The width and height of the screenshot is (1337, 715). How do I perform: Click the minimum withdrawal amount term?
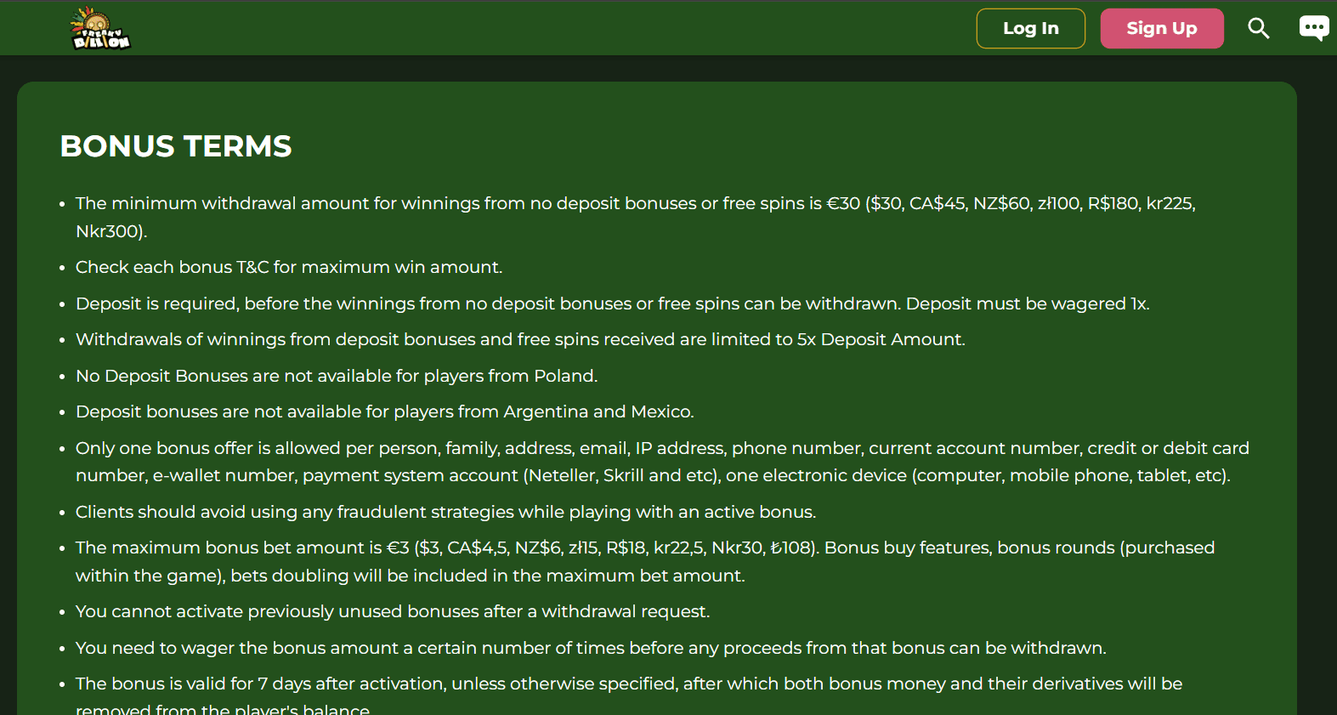tap(635, 203)
